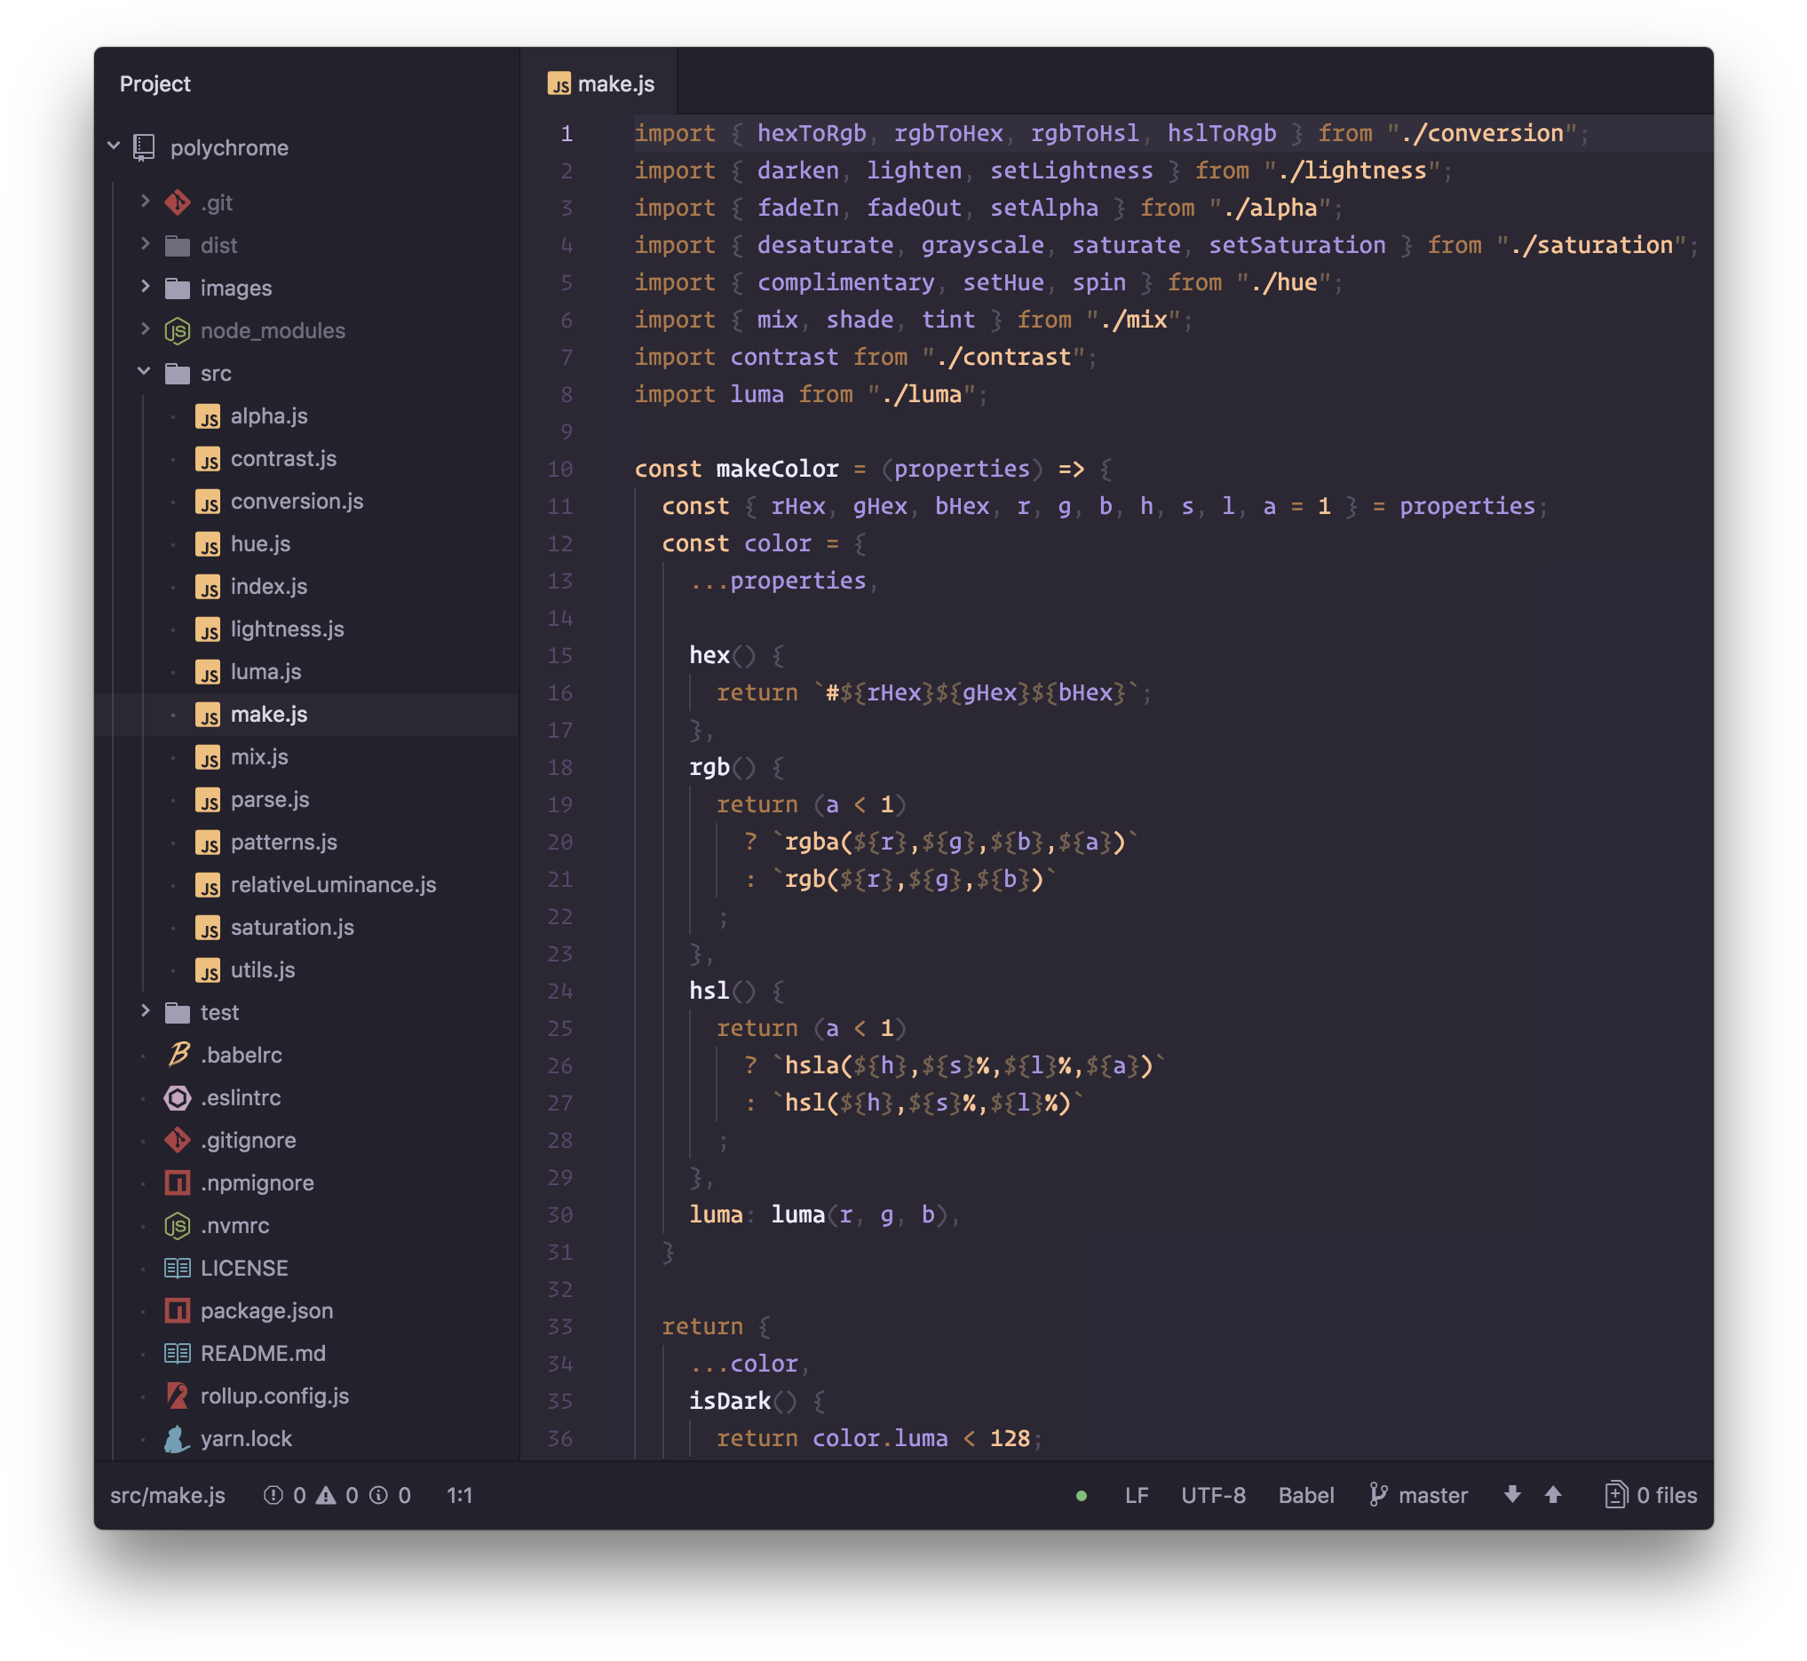Click the git icon beside .gitignore
The width and height of the screenshot is (1807, 1661).
click(x=177, y=1140)
